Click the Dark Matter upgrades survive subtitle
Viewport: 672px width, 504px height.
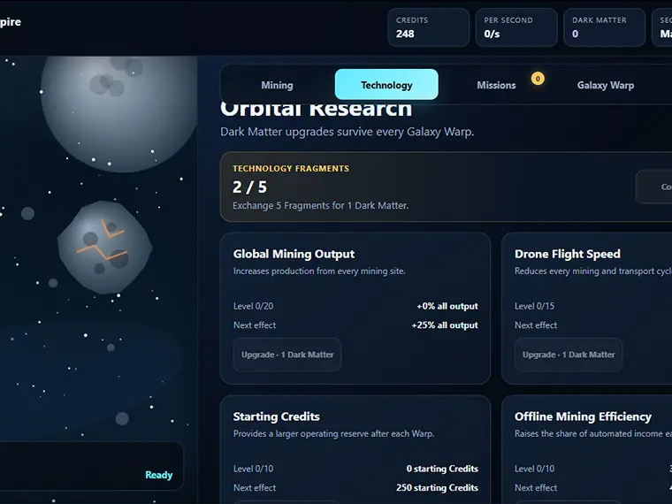point(347,132)
